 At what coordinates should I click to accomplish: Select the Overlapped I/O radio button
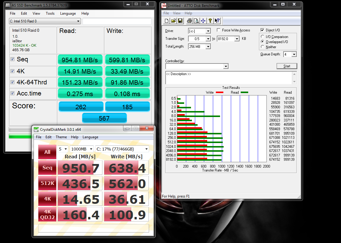pos(263,42)
